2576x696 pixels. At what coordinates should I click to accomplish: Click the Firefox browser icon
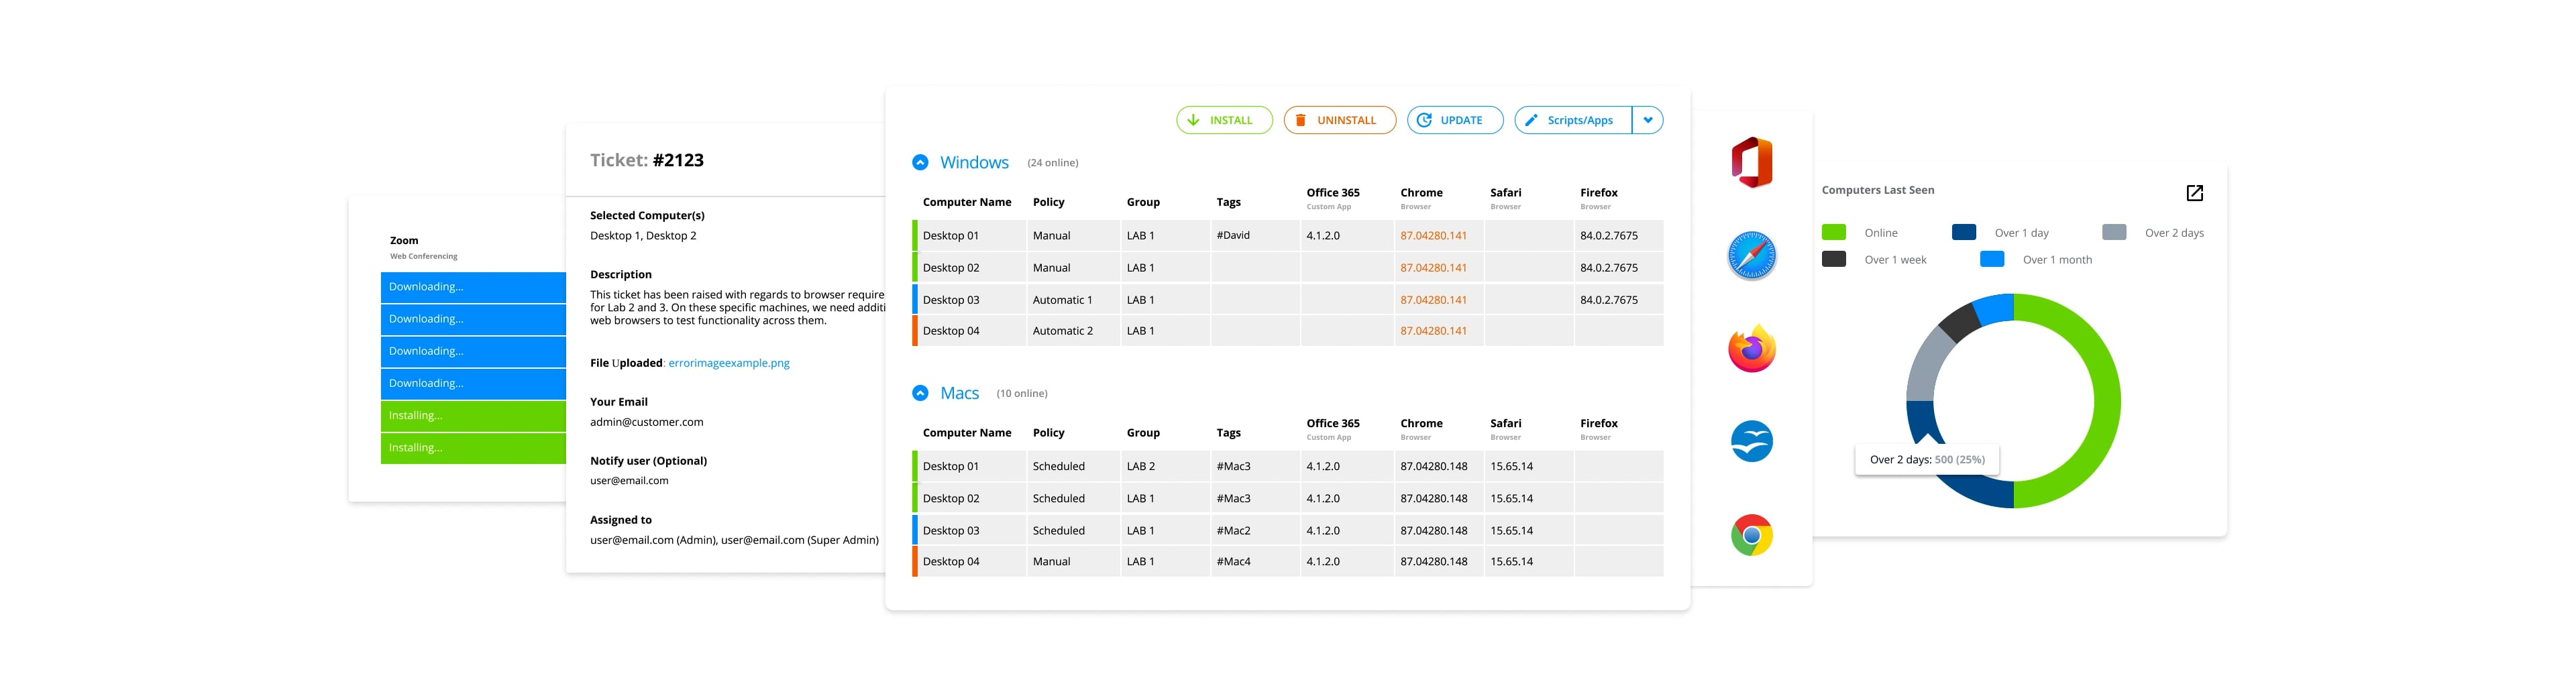[x=1751, y=348]
